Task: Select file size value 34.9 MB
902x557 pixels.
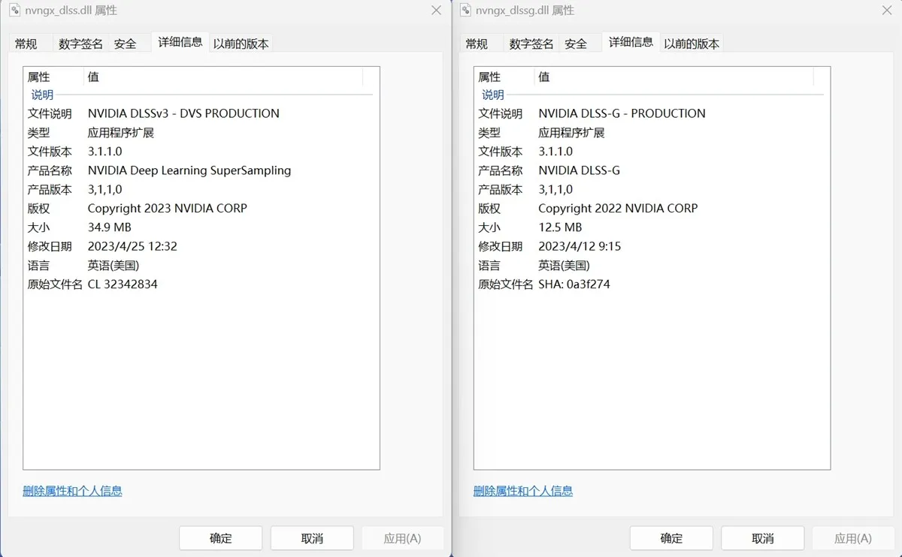Action: pyautogui.click(x=110, y=227)
